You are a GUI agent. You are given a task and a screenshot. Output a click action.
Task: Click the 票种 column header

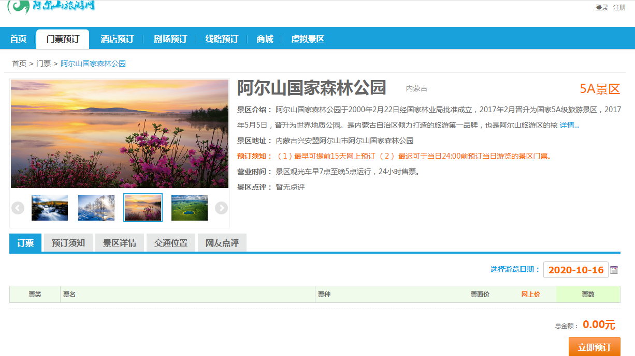pyautogui.click(x=324, y=294)
